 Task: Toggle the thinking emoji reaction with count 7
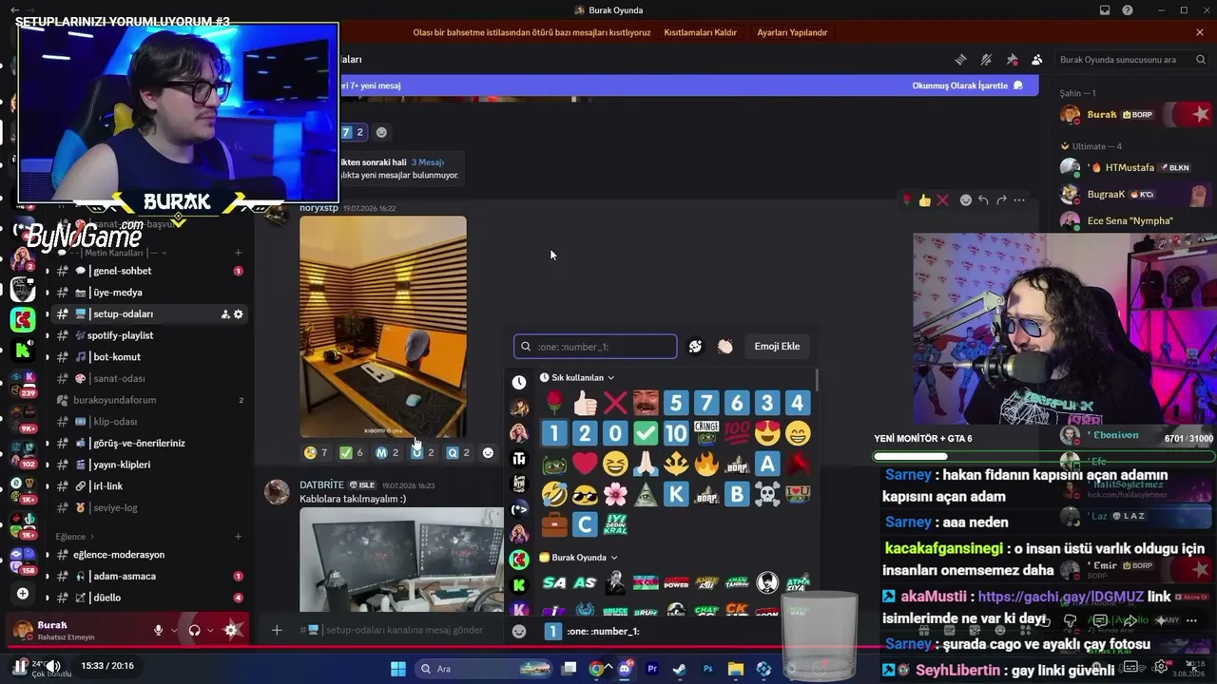pyautogui.click(x=317, y=453)
